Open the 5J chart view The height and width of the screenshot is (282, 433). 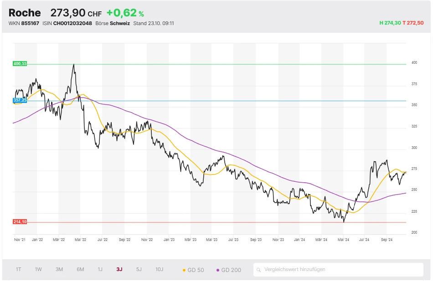[139, 270]
